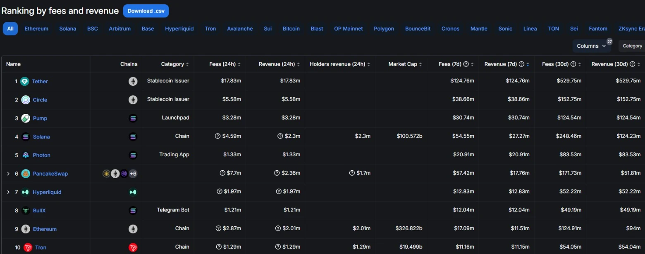Viewport: 645px width, 254px height.
Task: Open the Pump protocol link
Action: [x=40, y=118]
